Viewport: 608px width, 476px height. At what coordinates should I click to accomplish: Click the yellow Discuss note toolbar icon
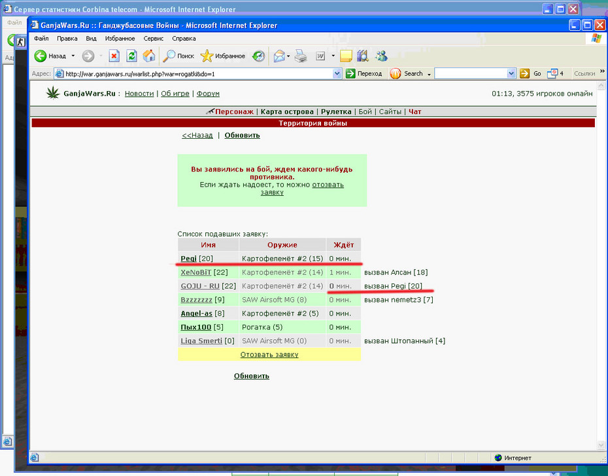346,56
